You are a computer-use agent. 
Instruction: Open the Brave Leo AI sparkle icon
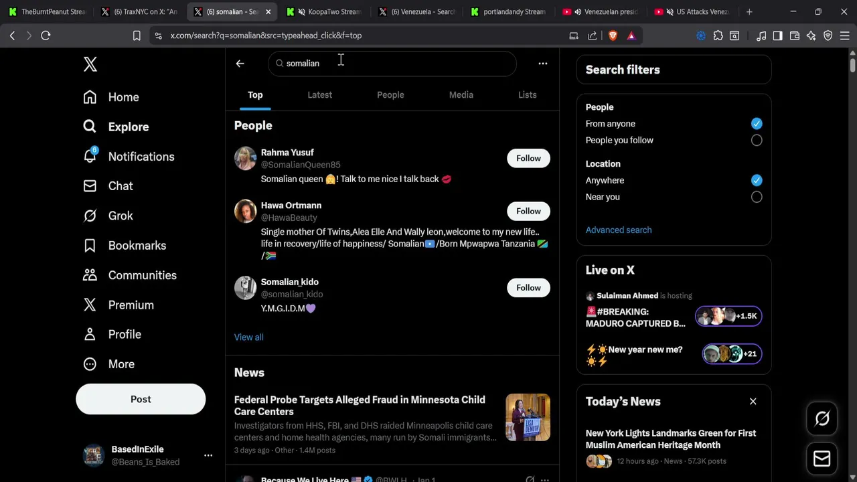pos(811,35)
